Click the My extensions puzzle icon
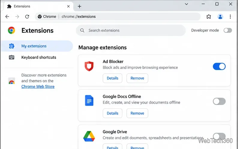The width and height of the screenshot is (238, 149). (x=11, y=46)
